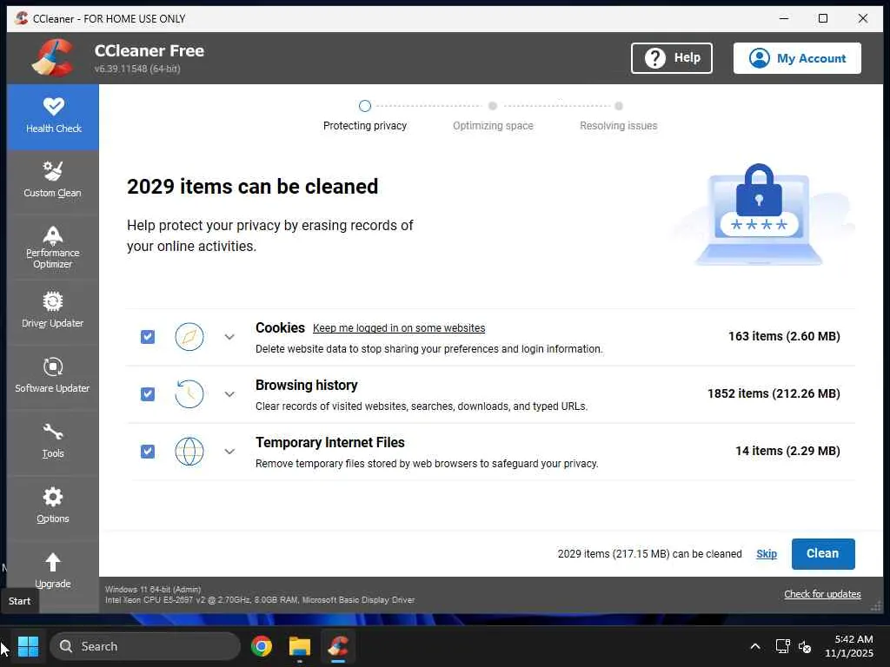This screenshot has height=667, width=890.
Task: Open Google Chrome from the taskbar
Action: point(262,646)
